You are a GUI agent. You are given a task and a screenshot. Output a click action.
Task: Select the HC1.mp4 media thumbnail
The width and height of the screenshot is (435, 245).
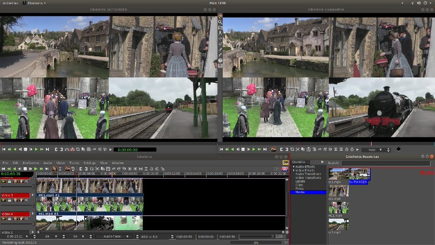[338, 208]
